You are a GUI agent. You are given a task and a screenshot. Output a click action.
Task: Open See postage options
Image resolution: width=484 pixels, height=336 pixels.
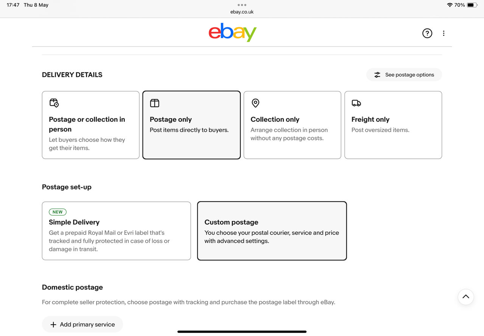click(x=404, y=75)
